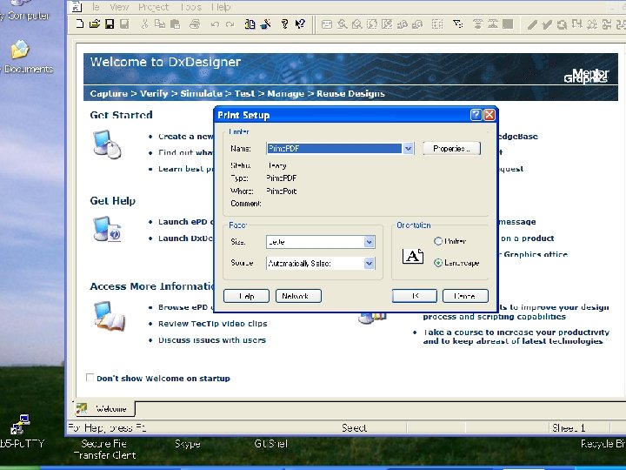Click the Get Started computer mouse icon
The image size is (626, 470).
(107, 144)
